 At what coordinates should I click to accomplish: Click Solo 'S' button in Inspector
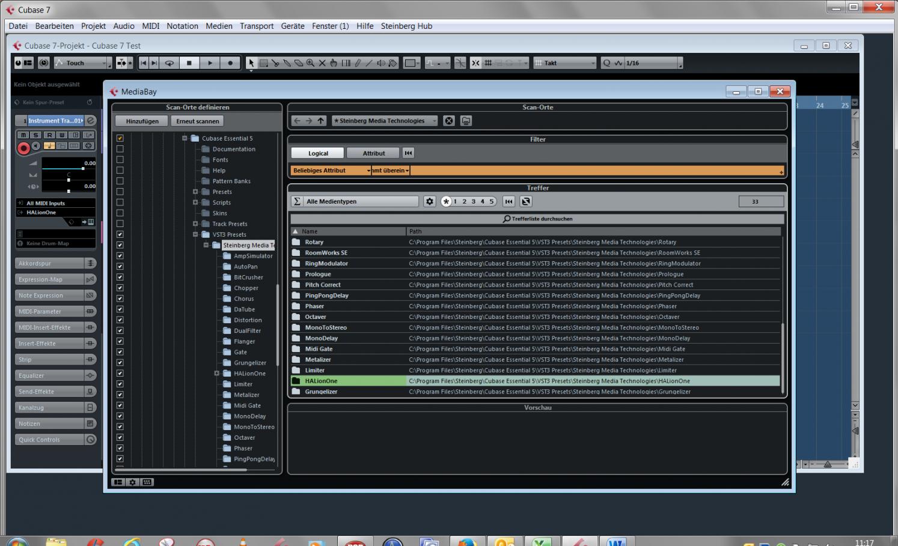(x=36, y=135)
